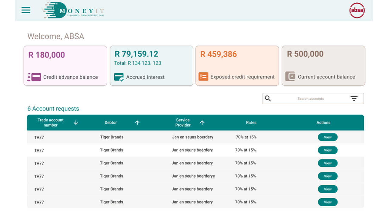Open the hamburger navigation menu
Viewport: 388px width, 218px height.
[x=26, y=10]
